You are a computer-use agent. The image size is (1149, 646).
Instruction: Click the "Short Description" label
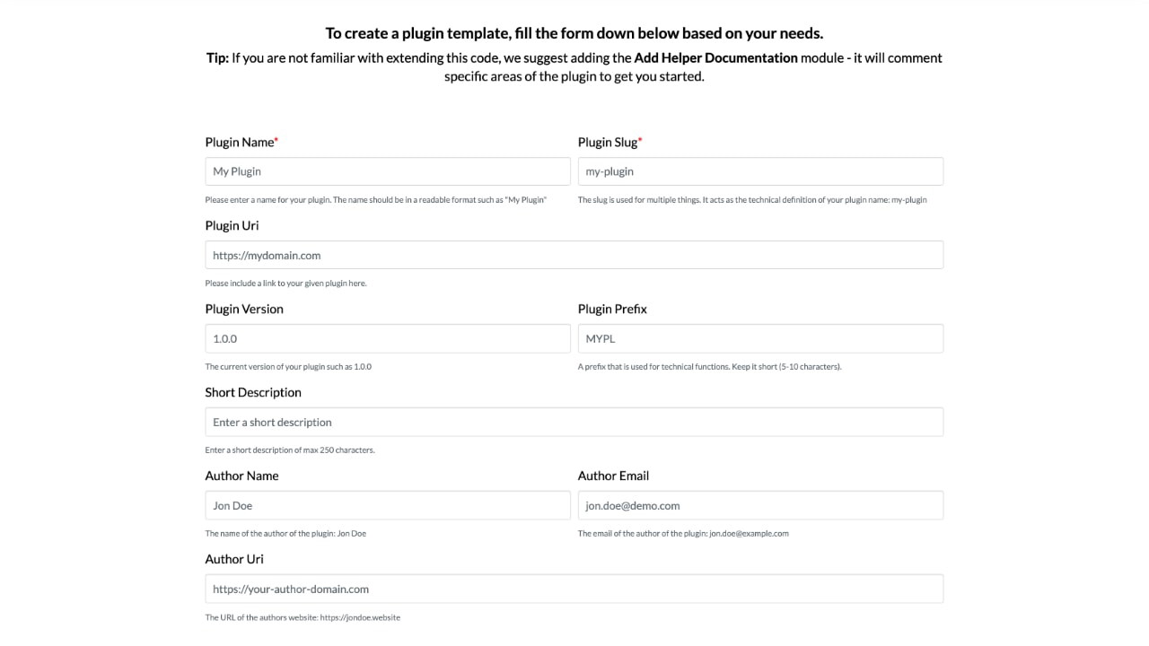coord(253,392)
